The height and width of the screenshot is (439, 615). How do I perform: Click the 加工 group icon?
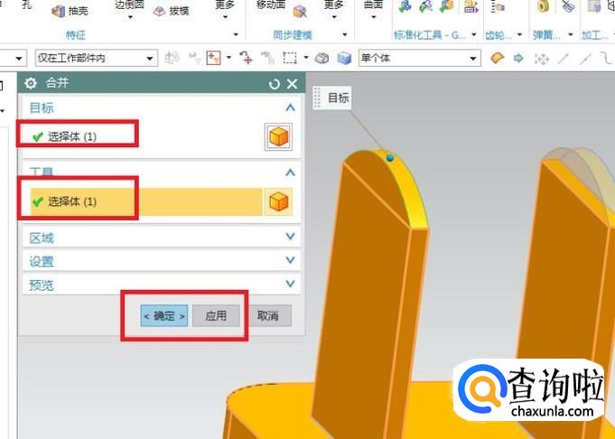(594, 5)
